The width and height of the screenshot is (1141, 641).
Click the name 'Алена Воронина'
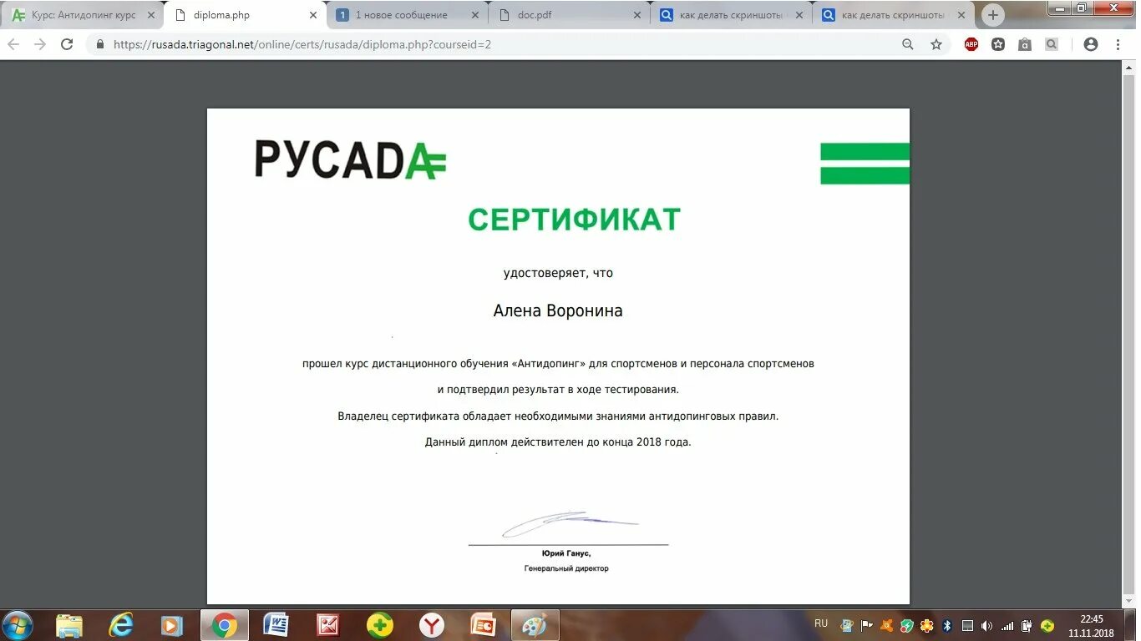[558, 310]
